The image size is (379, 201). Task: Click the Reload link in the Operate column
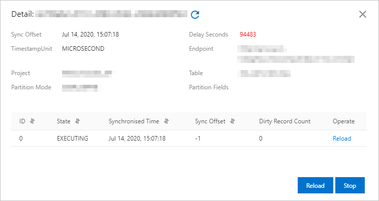(x=342, y=139)
